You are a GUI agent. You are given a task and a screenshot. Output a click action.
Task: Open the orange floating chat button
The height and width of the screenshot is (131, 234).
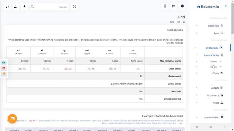tap(12, 119)
